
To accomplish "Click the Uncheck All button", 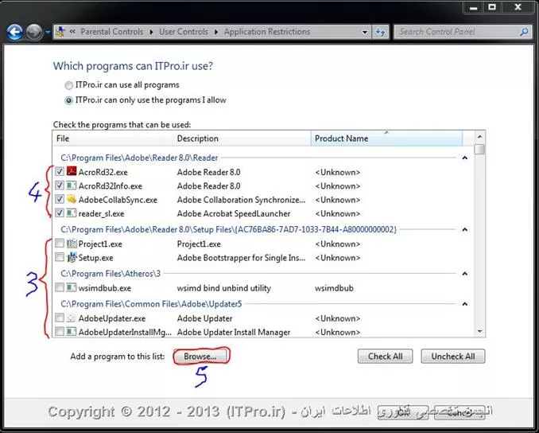I will 453,357.
